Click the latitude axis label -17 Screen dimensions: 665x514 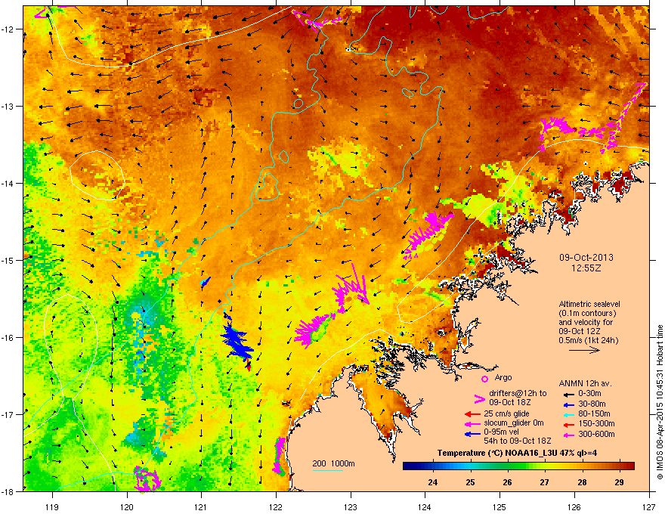point(8,415)
